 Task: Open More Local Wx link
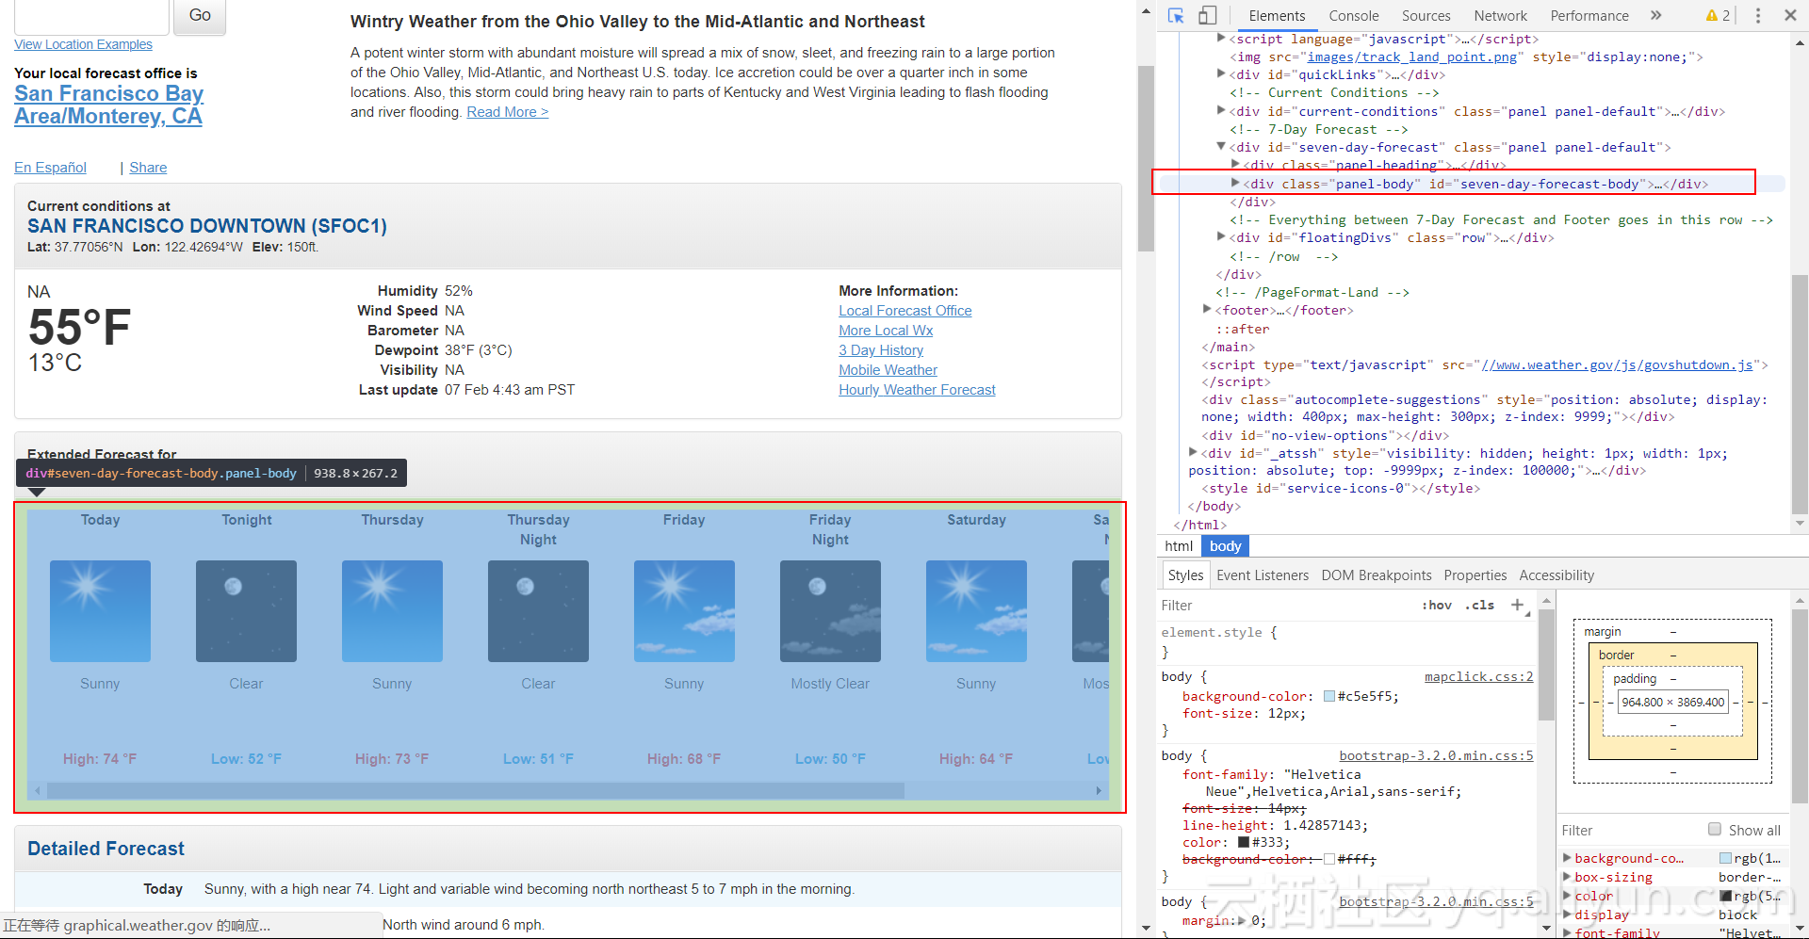pos(886,331)
